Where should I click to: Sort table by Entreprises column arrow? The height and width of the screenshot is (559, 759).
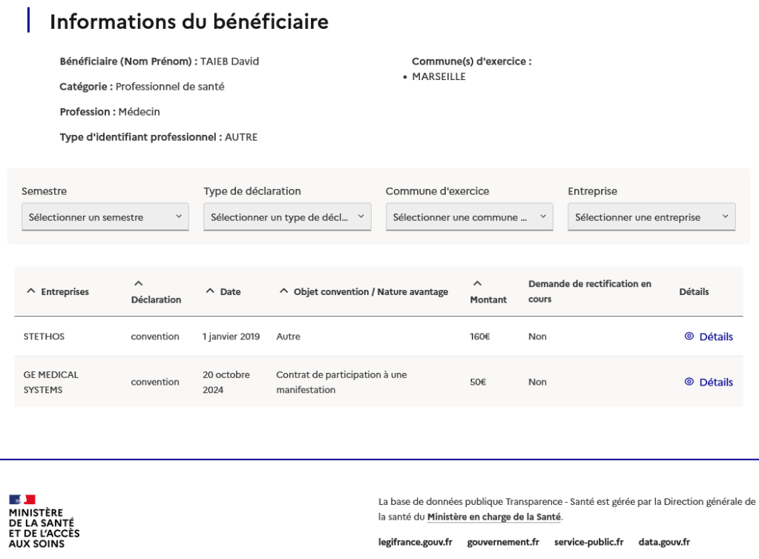(30, 292)
